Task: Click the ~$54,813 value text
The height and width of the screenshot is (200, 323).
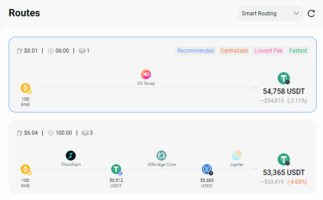Action: (x=272, y=101)
